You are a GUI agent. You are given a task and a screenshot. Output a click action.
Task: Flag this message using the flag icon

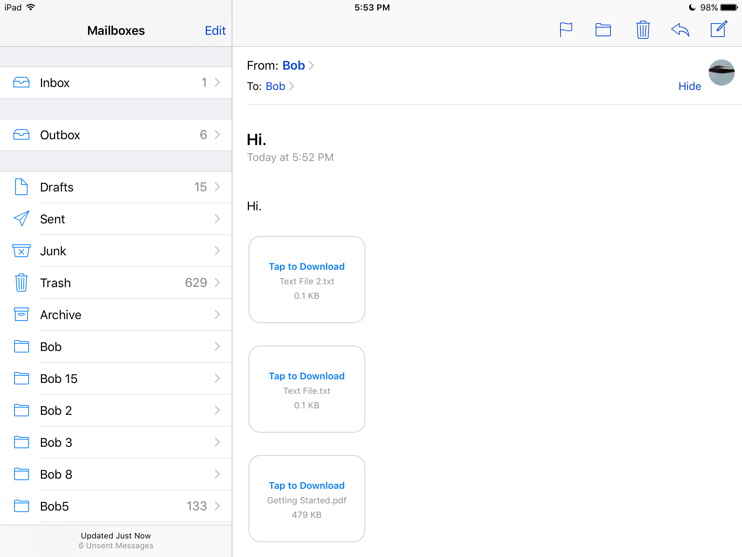[x=566, y=30]
